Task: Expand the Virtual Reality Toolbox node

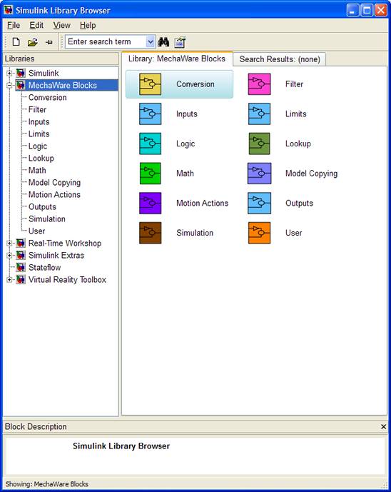Action: pyautogui.click(x=9, y=279)
